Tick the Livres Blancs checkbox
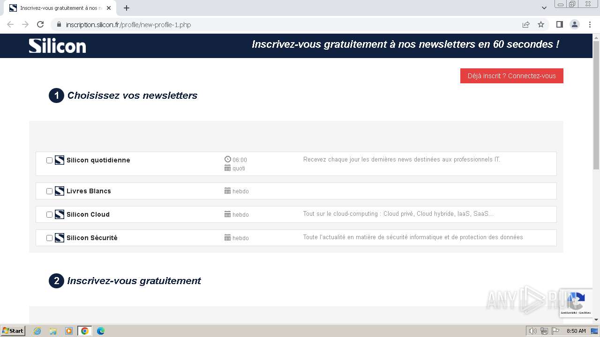 coord(49,191)
